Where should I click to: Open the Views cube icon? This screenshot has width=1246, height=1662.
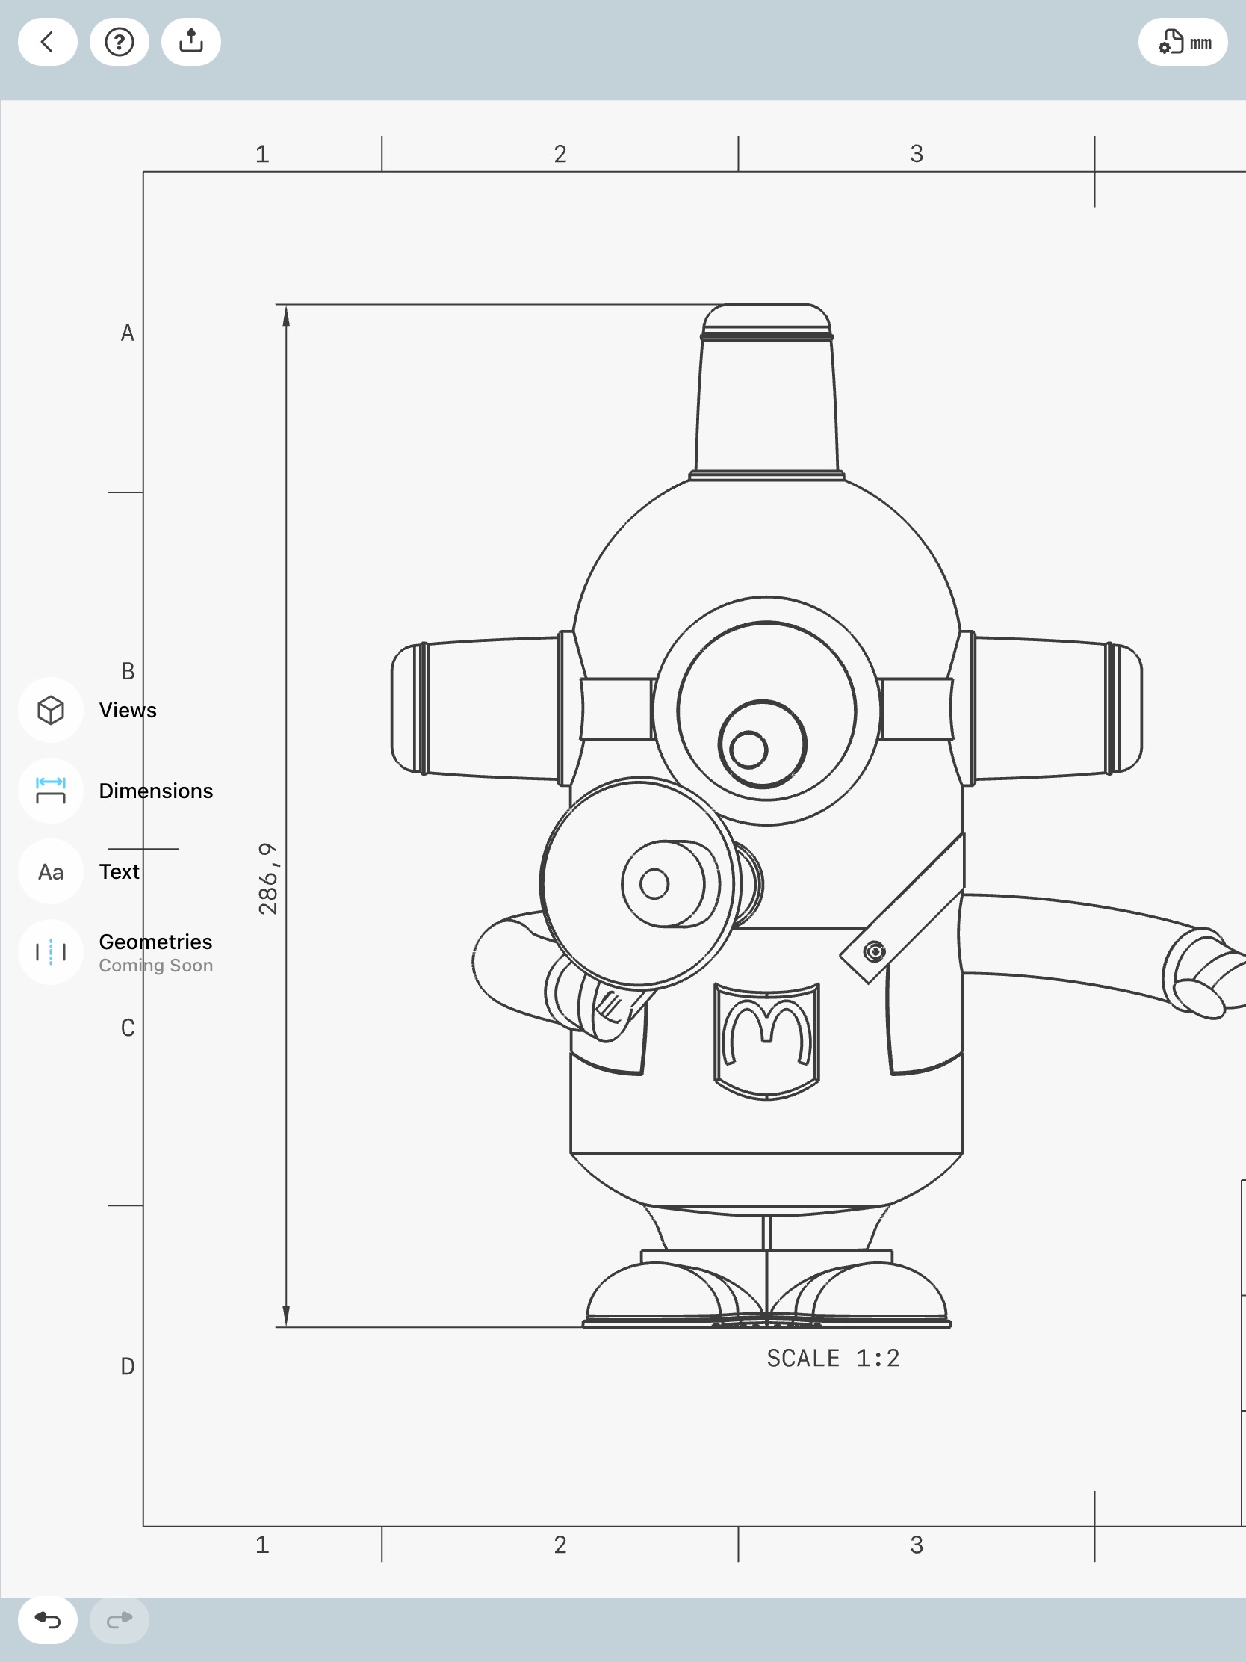tap(50, 710)
